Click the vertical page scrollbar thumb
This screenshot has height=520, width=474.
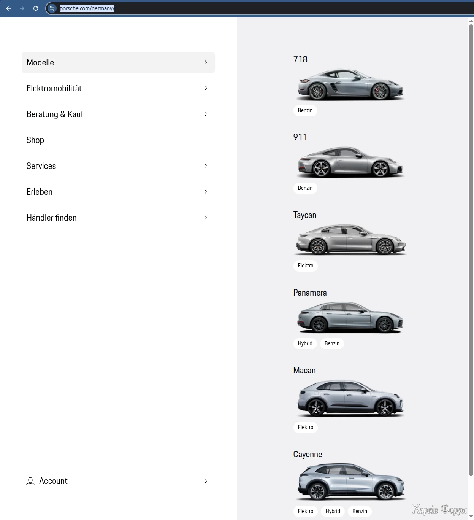pyautogui.click(x=471, y=250)
